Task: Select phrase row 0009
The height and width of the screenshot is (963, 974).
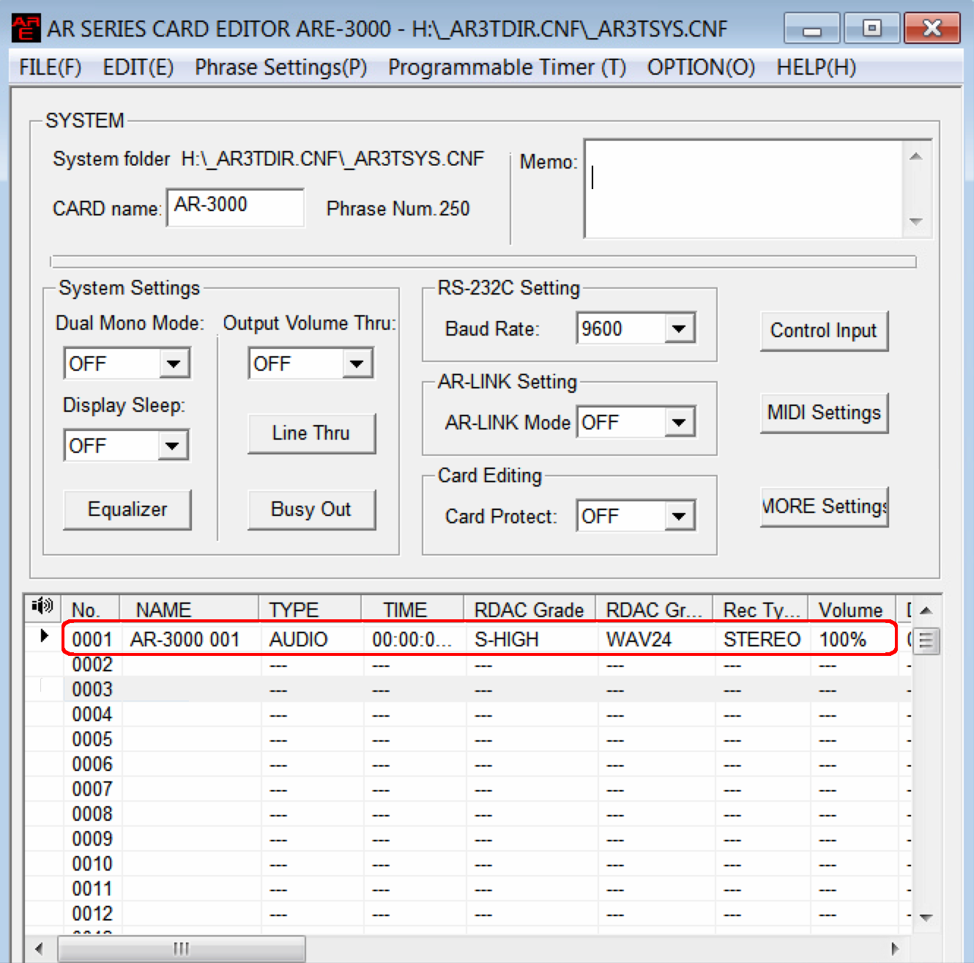Action: [x=469, y=839]
